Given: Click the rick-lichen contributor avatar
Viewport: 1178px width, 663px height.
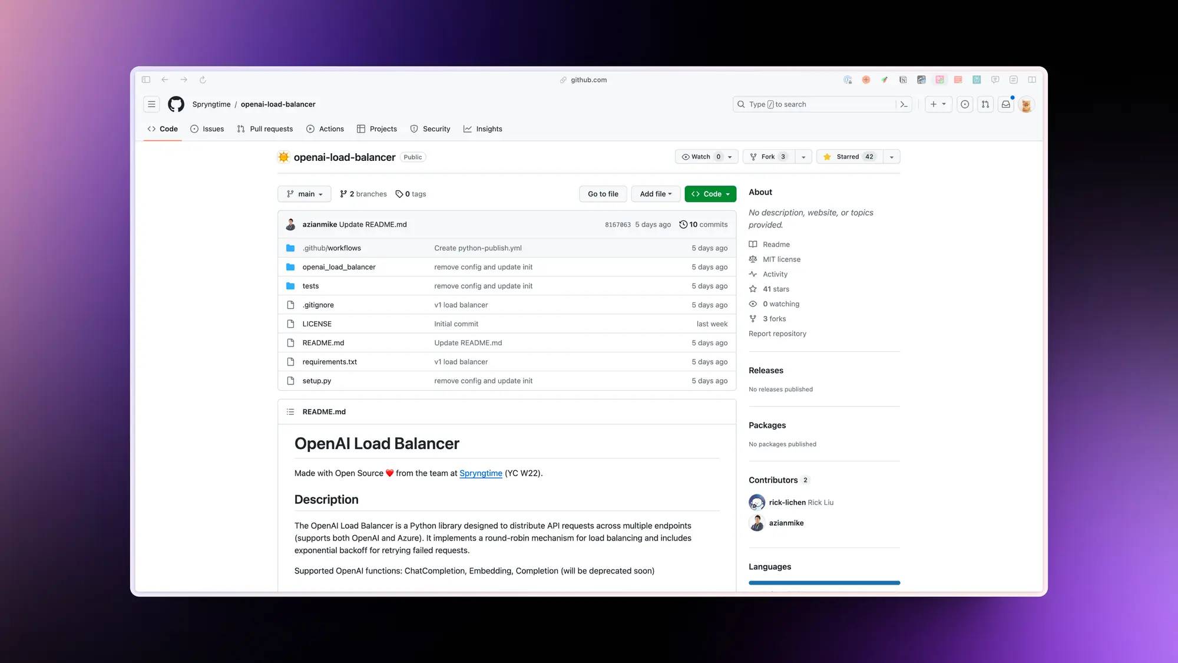Looking at the screenshot, I should click(757, 502).
